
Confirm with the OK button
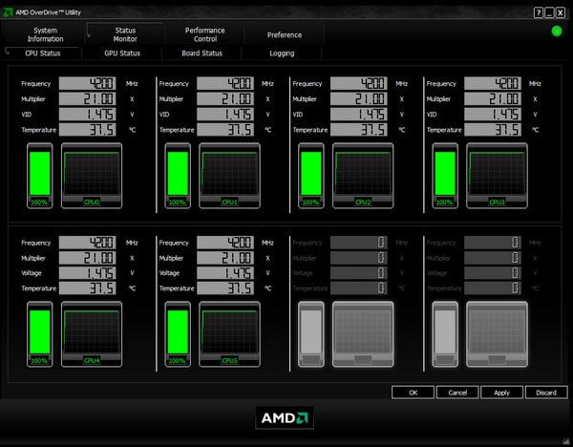pyautogui.click(x=413, y=393)
